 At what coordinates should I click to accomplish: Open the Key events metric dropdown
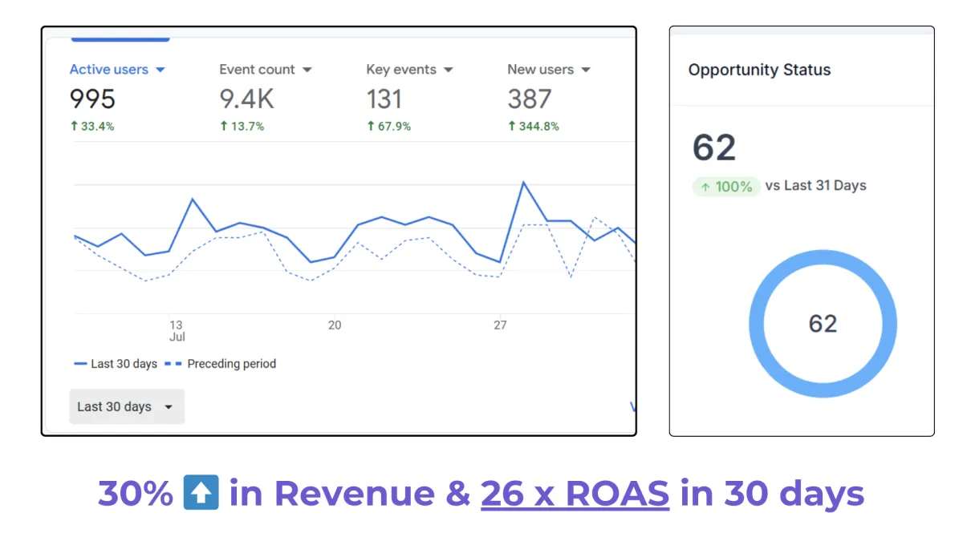pos(409,70)
